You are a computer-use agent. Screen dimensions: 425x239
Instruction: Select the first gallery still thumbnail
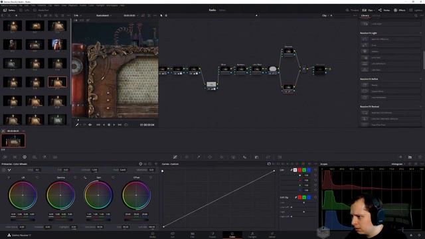pyautogui.click(x=13, y=26)
